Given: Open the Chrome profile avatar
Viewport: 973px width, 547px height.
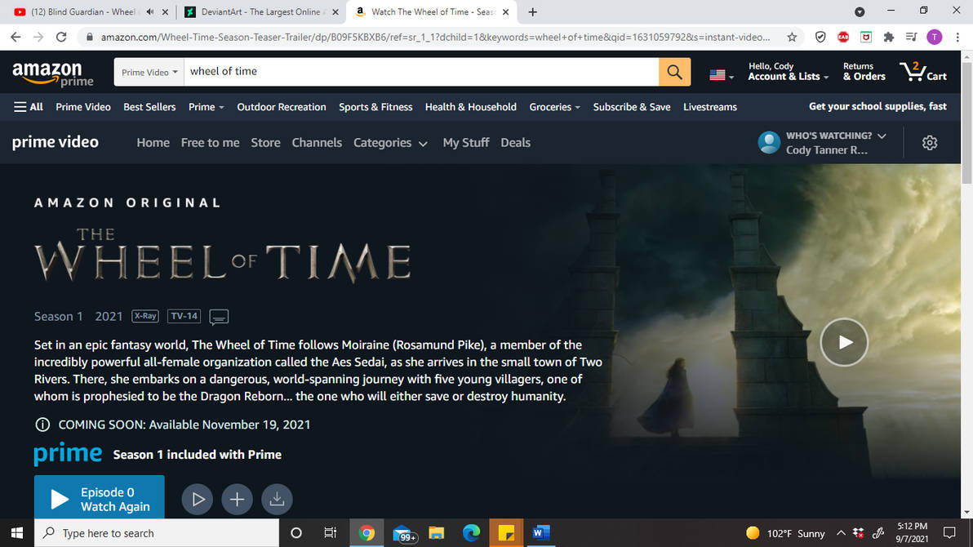Looking at the screenshot, I should point(934,38).
